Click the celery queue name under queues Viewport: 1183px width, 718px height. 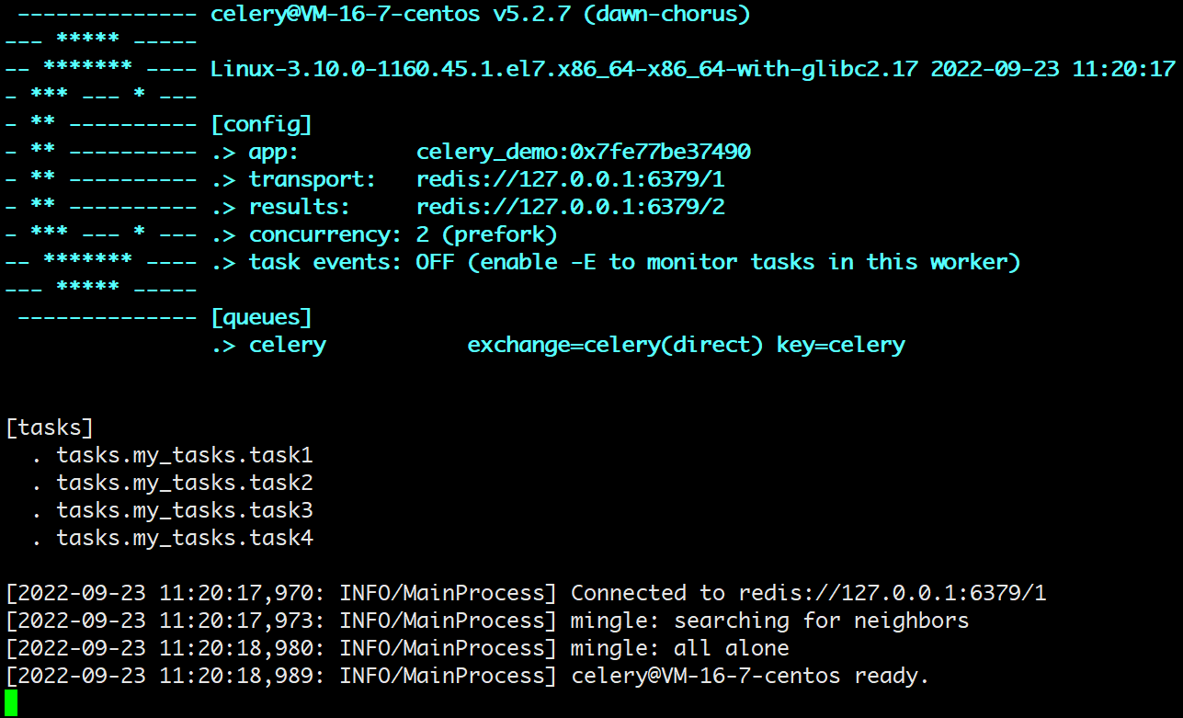[x=288, y=345]
